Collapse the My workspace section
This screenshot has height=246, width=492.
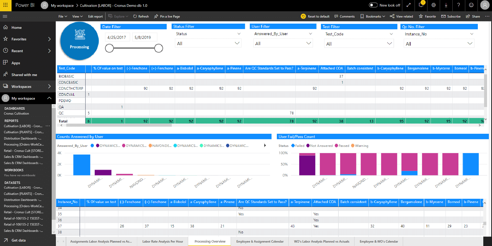(49, 98)
